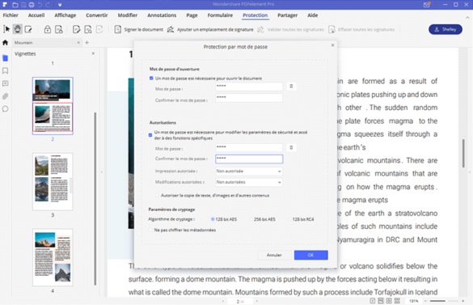This screenshot has width=473, height=305.
Task: Select page 3 thumbnail
Action: tap(53, 181)
